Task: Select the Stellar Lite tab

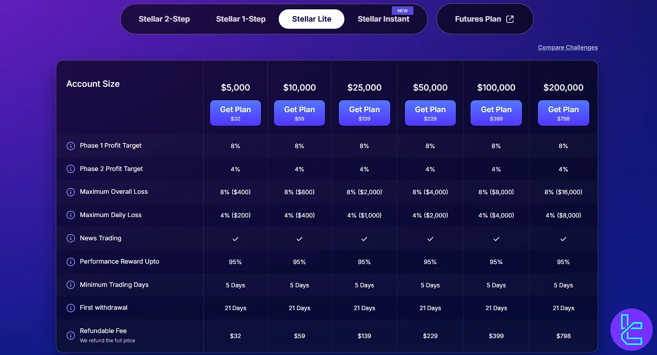Action: point(311,19)
